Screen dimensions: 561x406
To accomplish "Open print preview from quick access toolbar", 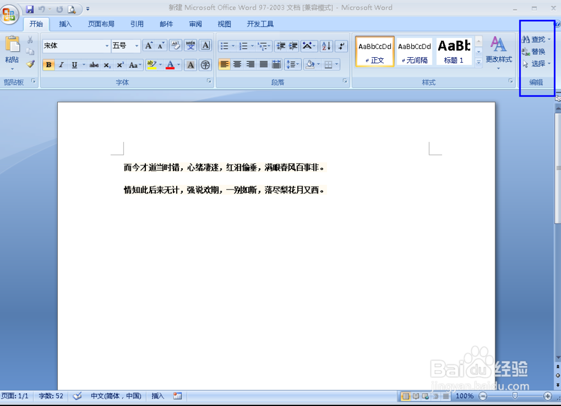I will point(72,10).
